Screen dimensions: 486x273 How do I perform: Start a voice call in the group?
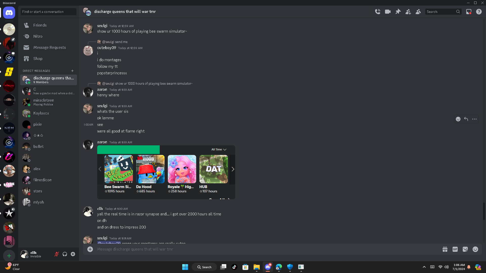click(378, 12)
